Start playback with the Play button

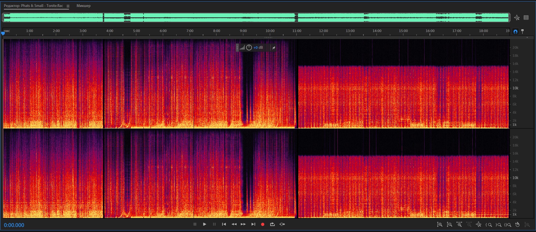tap(204, 224)
